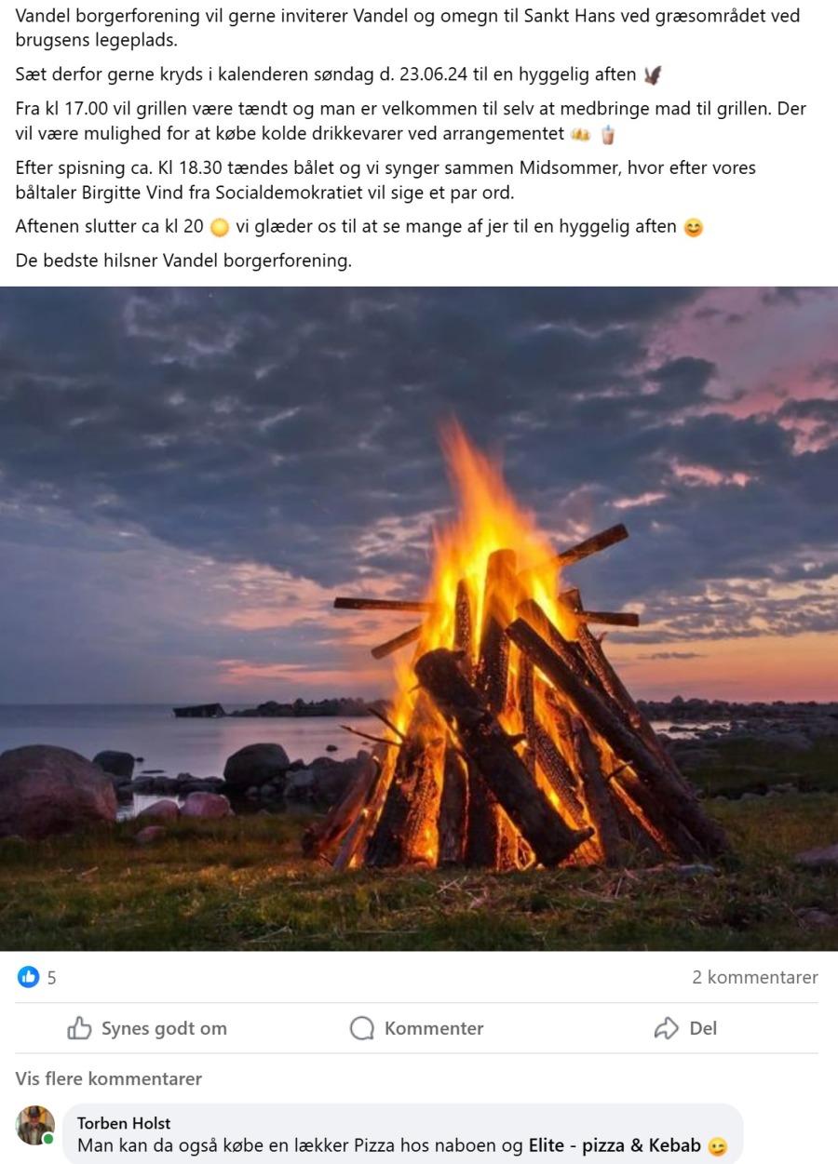Open the bonfire photo
Screen dimensions: 838x1164
point(419,619)
